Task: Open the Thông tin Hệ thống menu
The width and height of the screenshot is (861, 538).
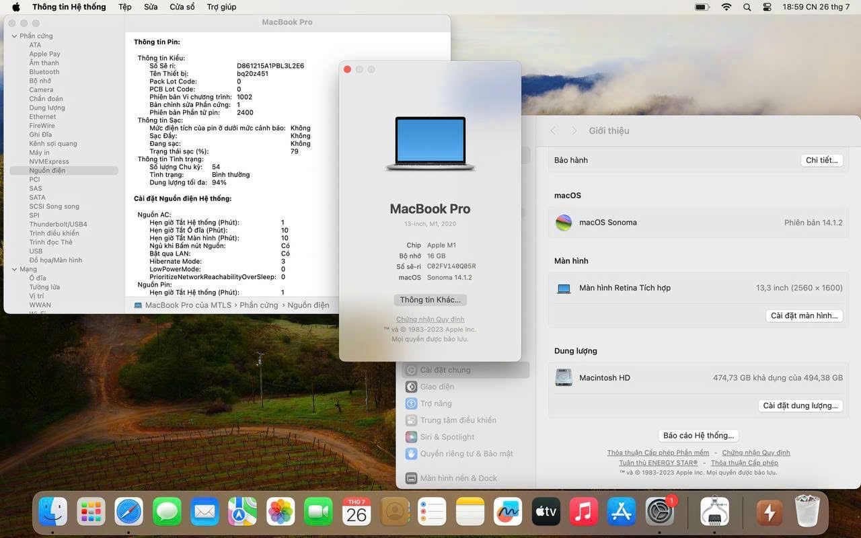Action: point(69,7)
